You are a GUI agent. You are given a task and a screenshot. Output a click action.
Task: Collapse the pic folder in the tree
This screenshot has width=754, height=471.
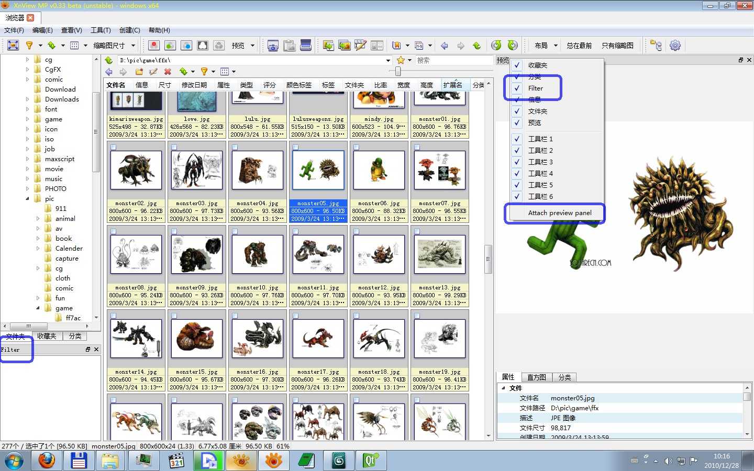[x=28, y=199]
